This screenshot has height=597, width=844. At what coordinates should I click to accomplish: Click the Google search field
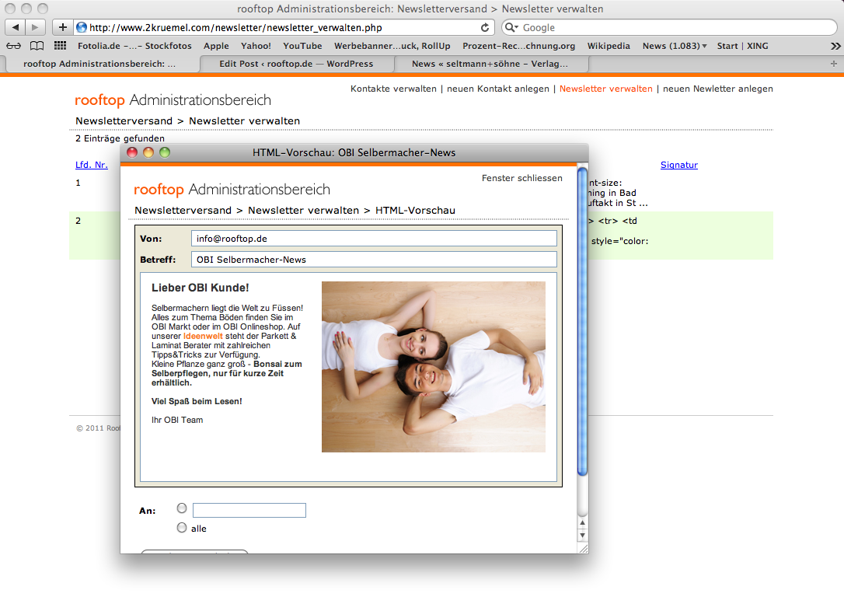coord(669,27)
